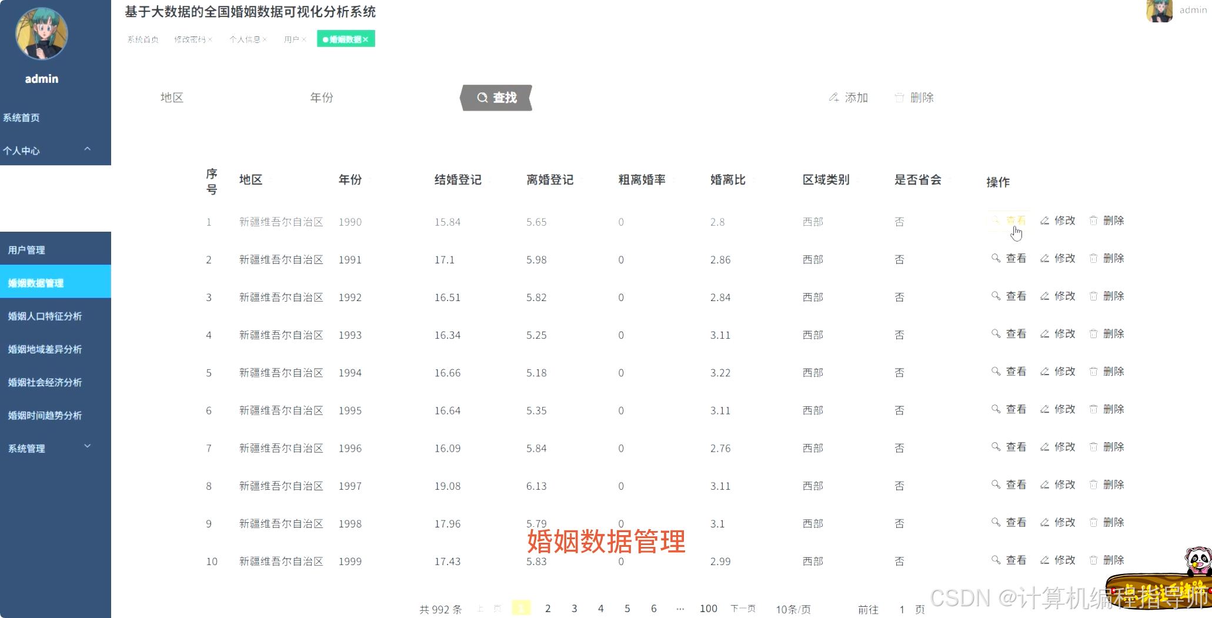1212x618 pixels.
Task: Go to pagination page 6
Action: [653, 609]
